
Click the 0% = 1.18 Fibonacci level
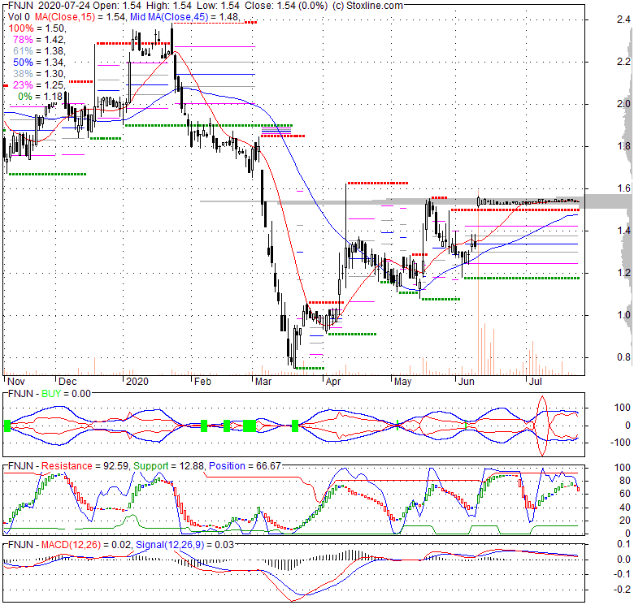pos(41,96)
